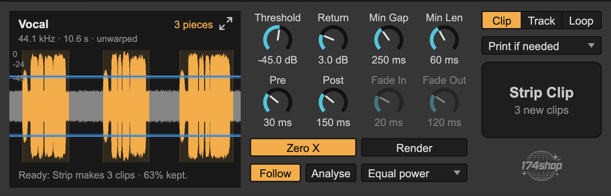Toggle the Follow button

click(275, 173)
